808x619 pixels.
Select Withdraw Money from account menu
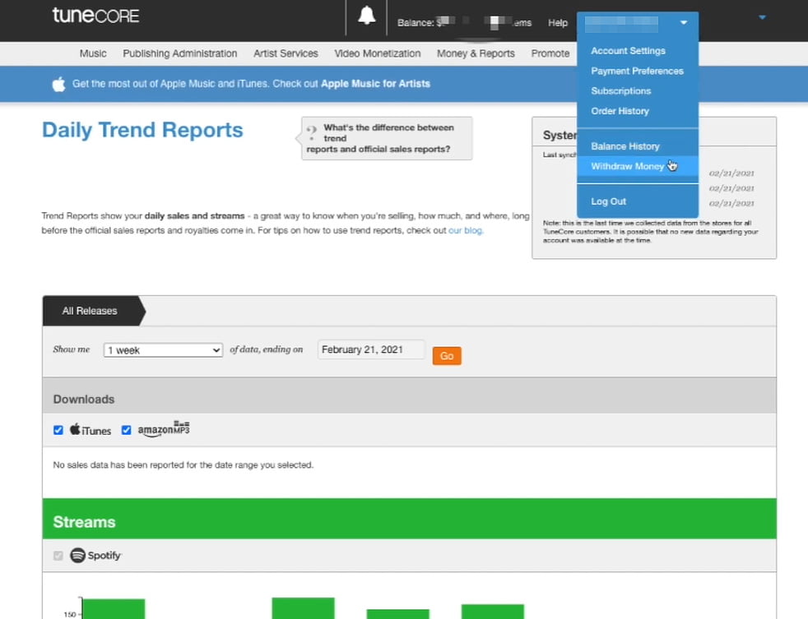tap(627, 167)
